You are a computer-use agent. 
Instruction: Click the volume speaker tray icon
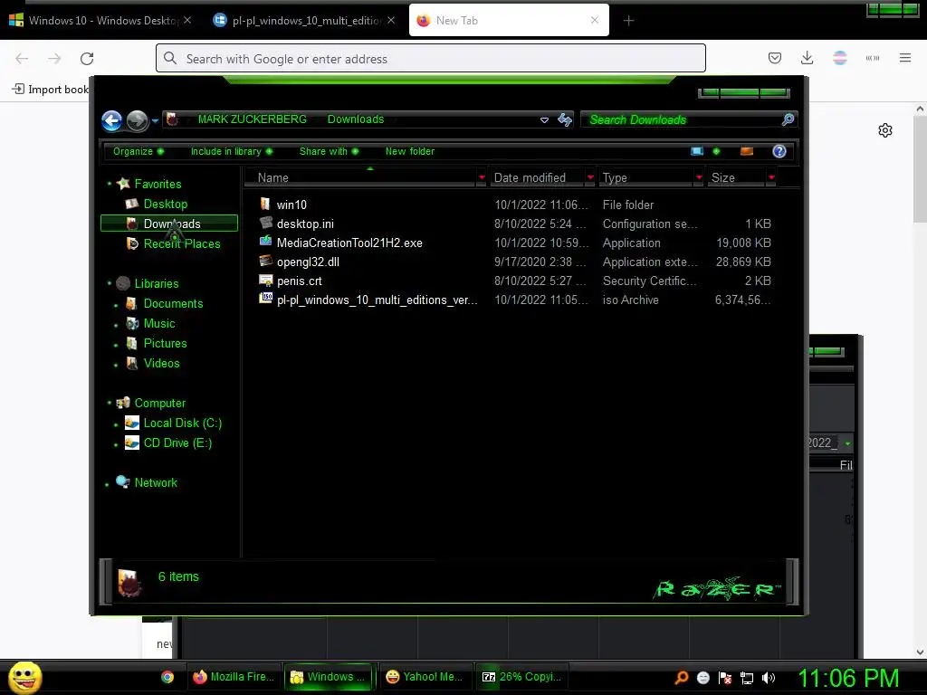click(768, 678)
